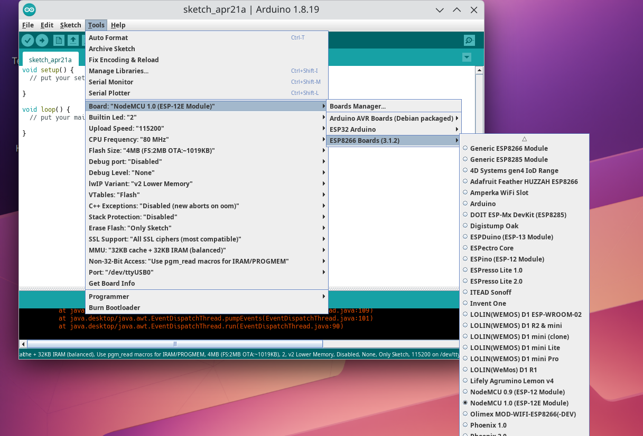Expand ESP32 Arduino boards submenu
This screenshot has height=436, width=643.
pos(394,129)
